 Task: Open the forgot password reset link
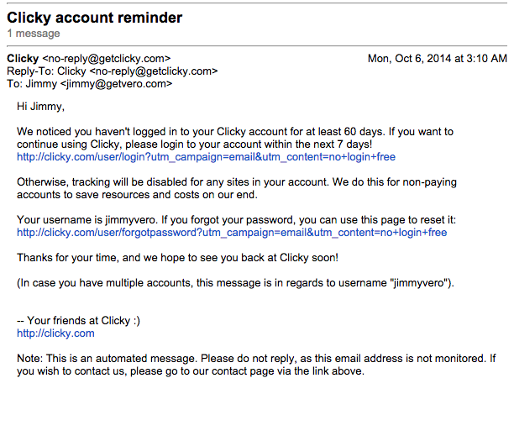pyautogui.click(x=232, y=233)
